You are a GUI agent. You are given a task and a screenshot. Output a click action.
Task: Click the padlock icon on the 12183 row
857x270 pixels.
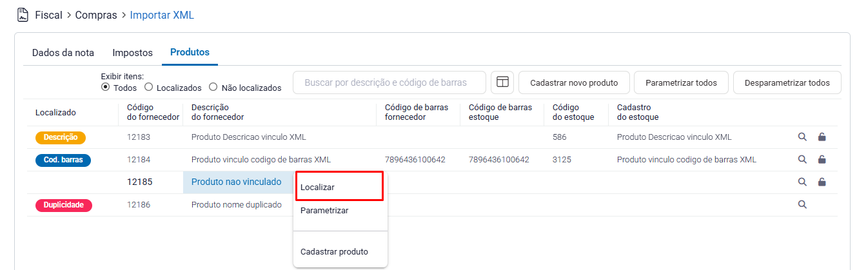click(822, 137)
